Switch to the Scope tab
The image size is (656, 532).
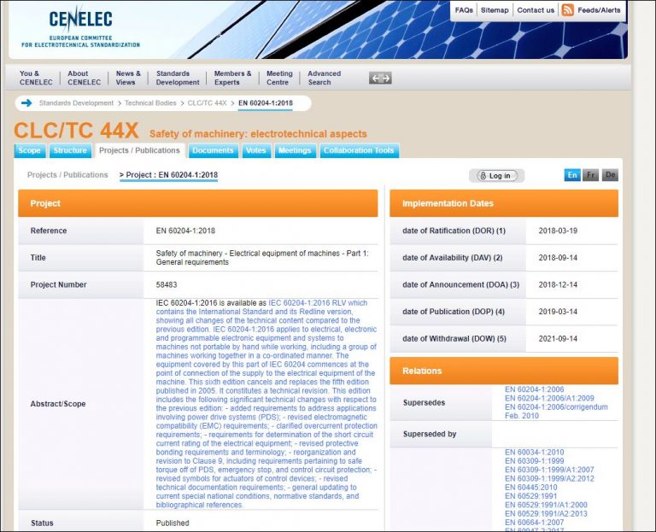click(x=29, y=151)
